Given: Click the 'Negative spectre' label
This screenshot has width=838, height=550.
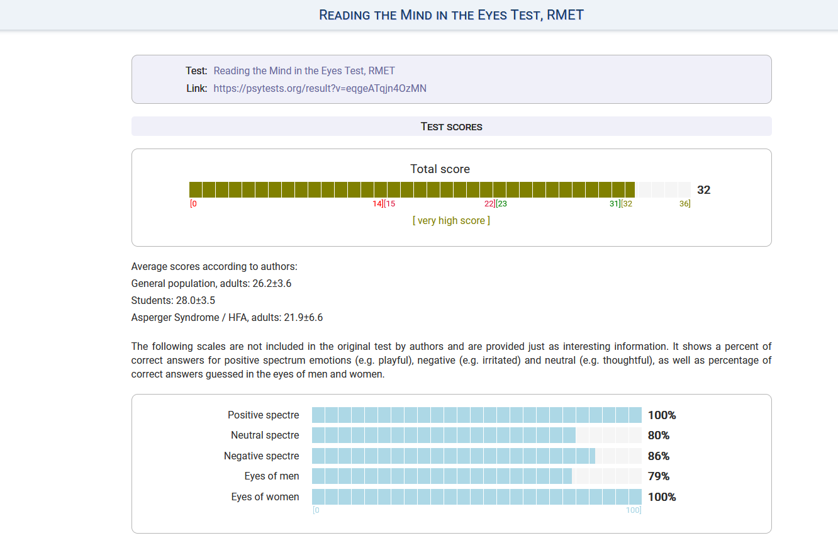Looking at the screenshot, I should tap(262, 456).
